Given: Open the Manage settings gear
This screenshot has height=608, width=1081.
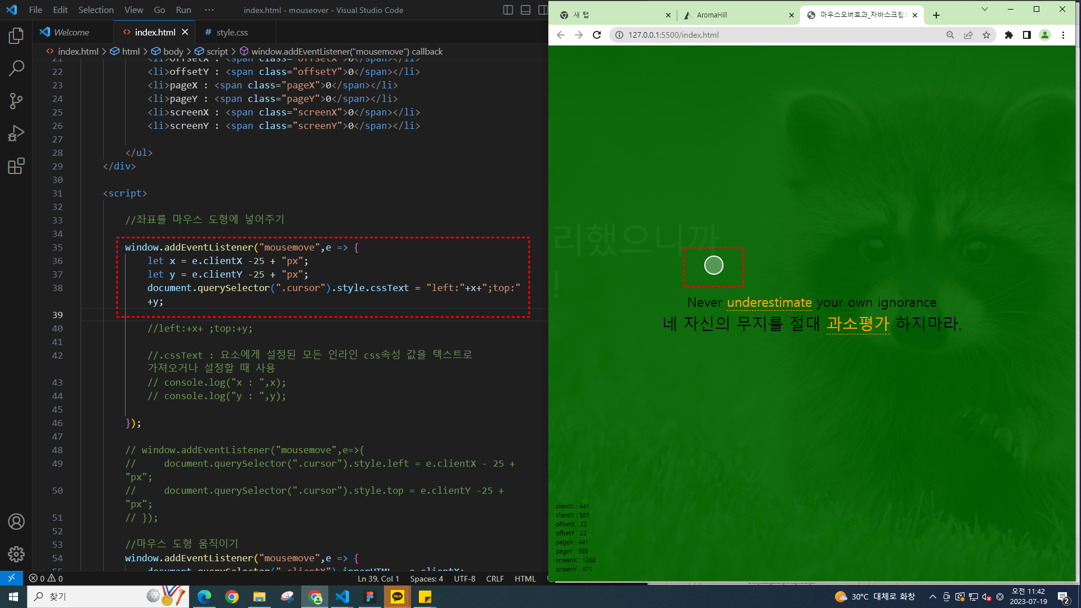Looking at the screenshot, I should [16, 555].
